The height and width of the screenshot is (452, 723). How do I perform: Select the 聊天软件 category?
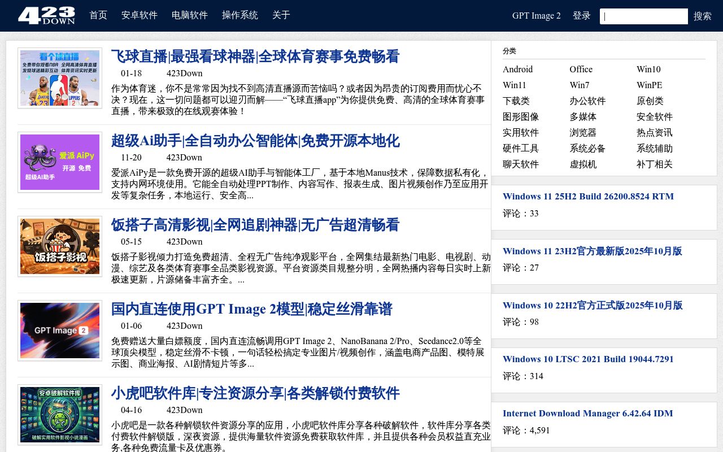(x=521, y=164)
